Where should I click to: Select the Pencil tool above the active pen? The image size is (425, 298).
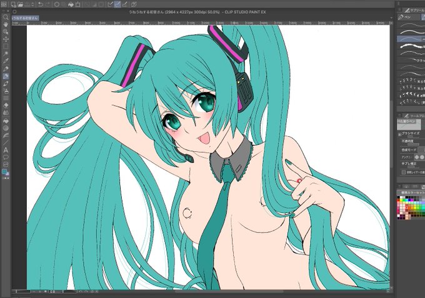[x=6, y=69]
